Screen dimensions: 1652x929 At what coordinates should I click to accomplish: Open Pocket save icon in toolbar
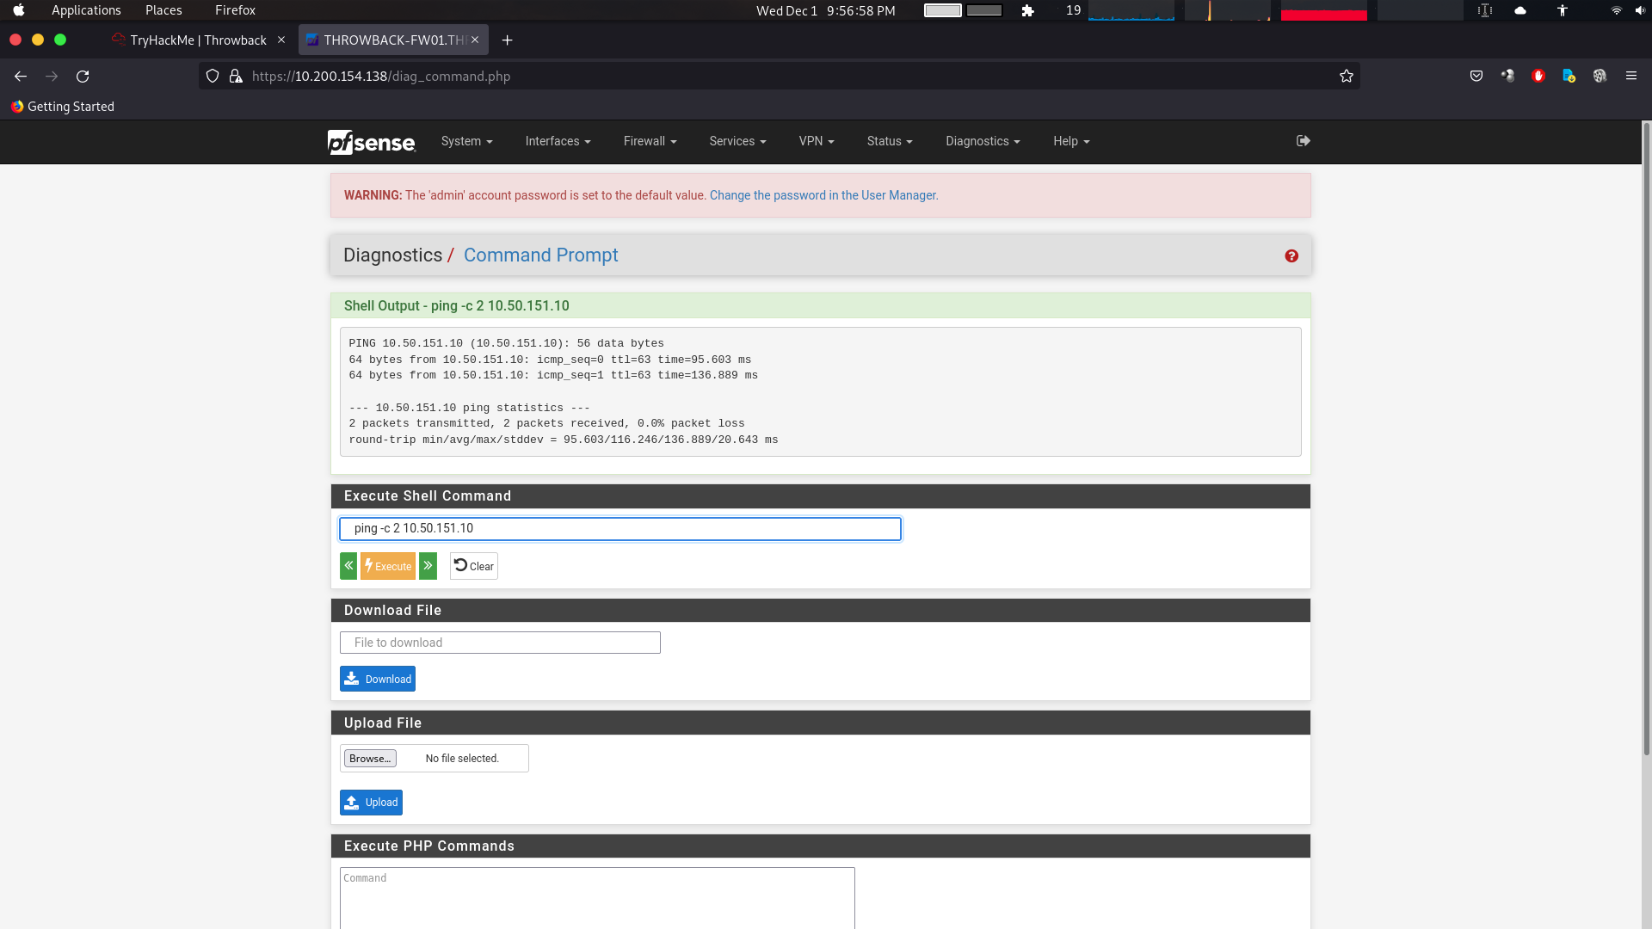click(x=1476, y=77)
